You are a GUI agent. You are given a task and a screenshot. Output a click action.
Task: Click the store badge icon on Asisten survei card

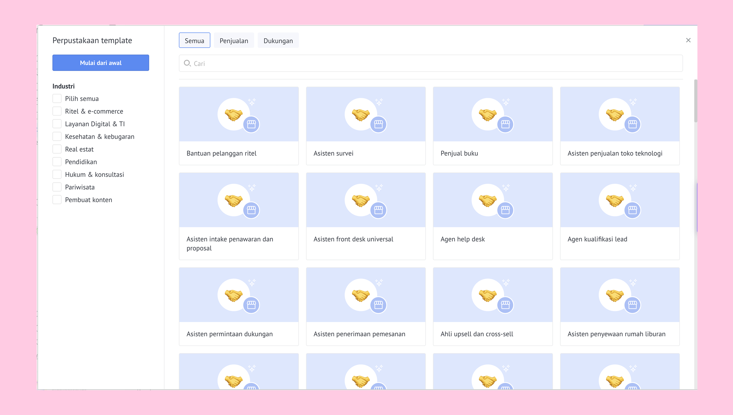[378, 124]
